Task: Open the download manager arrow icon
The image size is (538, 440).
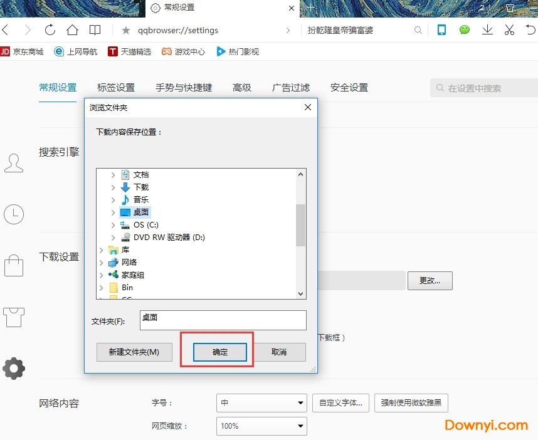Action: (x=487, y=29)
